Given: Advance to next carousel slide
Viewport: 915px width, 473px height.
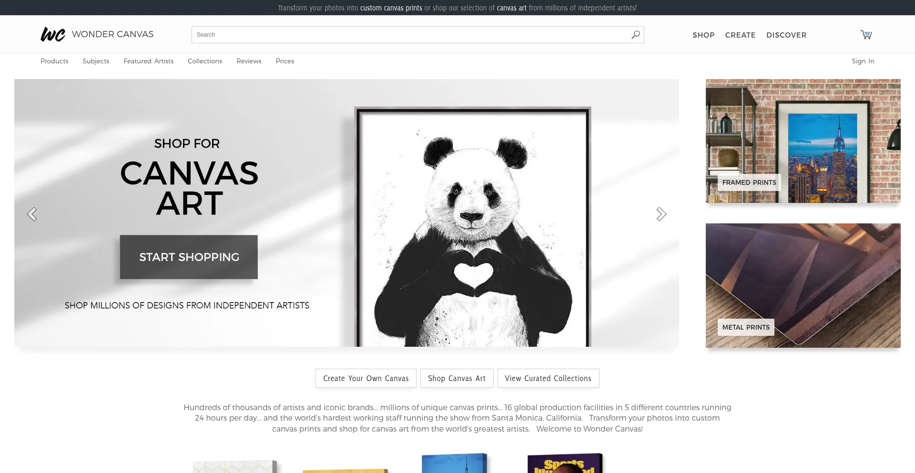Looking at the screenshot, I should 661,214.
